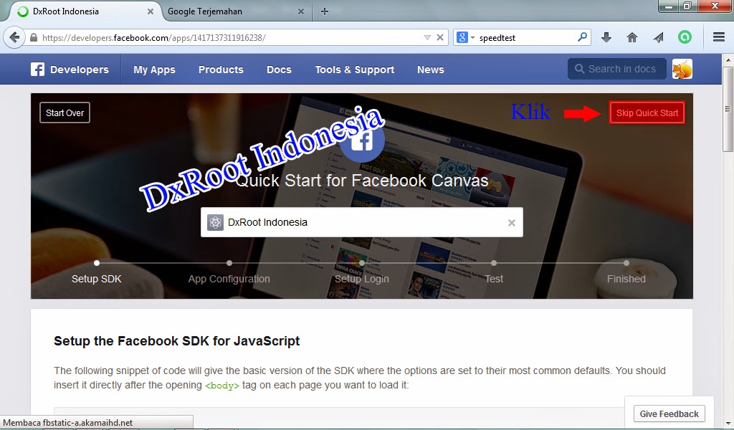Viewport: 734px width, 430px height.
Task: Click the paper plane share icon
Action: 658,37
